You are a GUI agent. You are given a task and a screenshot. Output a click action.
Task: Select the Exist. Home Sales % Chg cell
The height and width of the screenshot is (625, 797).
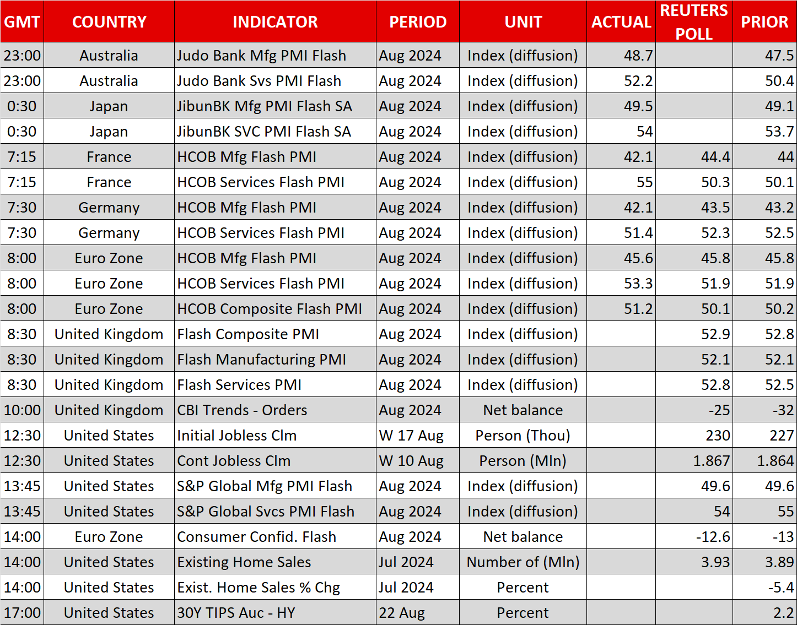pyautogui.click(x=275, y=587)
